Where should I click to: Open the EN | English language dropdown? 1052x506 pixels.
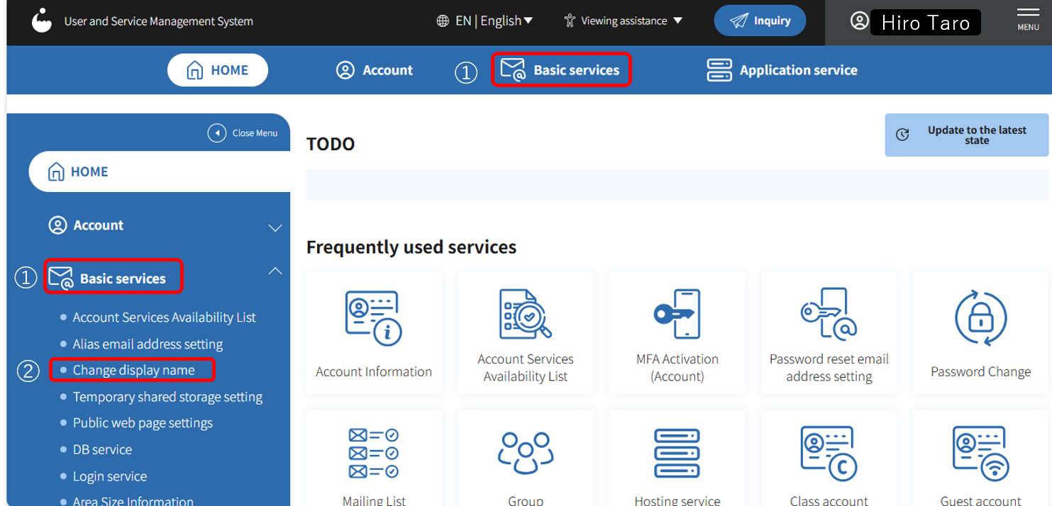click(485, 21)
